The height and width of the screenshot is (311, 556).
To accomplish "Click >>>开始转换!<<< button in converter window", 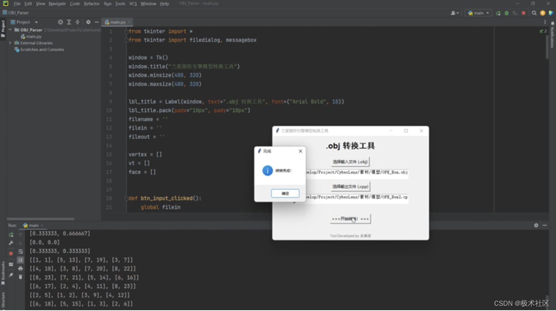I will tap(350, 219).
